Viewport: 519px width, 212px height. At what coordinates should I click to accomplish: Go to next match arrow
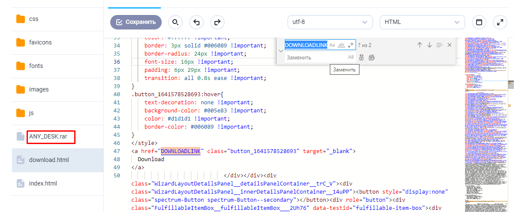[x=429, y=45]
